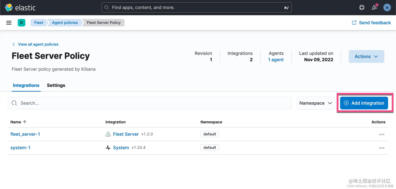
Task: Open the Fleet Server integration link
Action: [x=126, y=134]
